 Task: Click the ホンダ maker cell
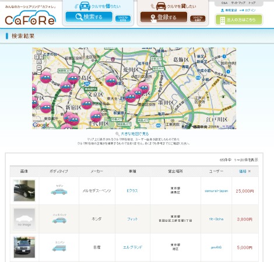coord(97,219)
